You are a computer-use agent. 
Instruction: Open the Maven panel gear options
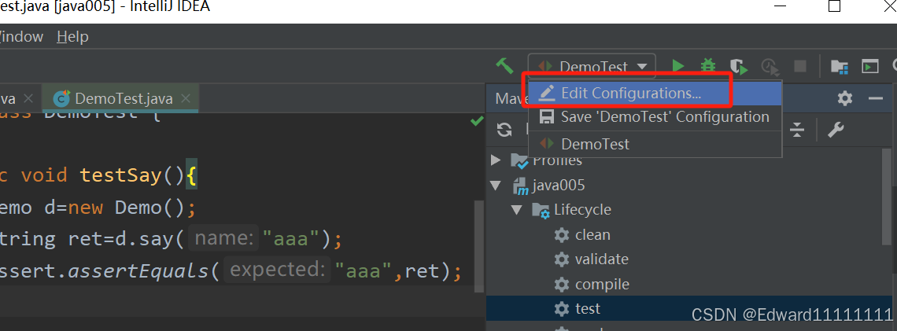pyautogui.click(x=845, y=98)
